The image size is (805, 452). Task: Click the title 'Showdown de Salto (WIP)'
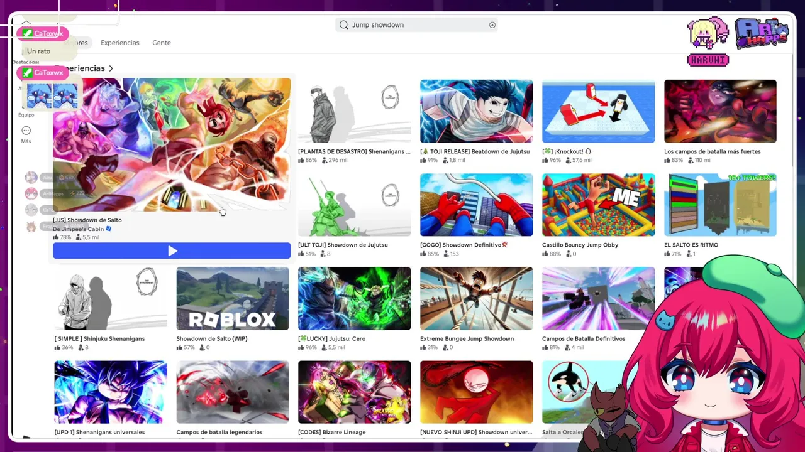click(x=212, y=339)
